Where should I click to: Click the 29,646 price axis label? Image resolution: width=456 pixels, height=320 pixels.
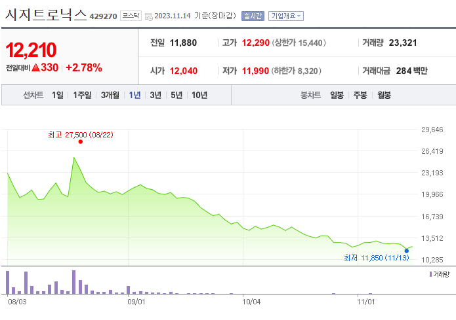432,130
